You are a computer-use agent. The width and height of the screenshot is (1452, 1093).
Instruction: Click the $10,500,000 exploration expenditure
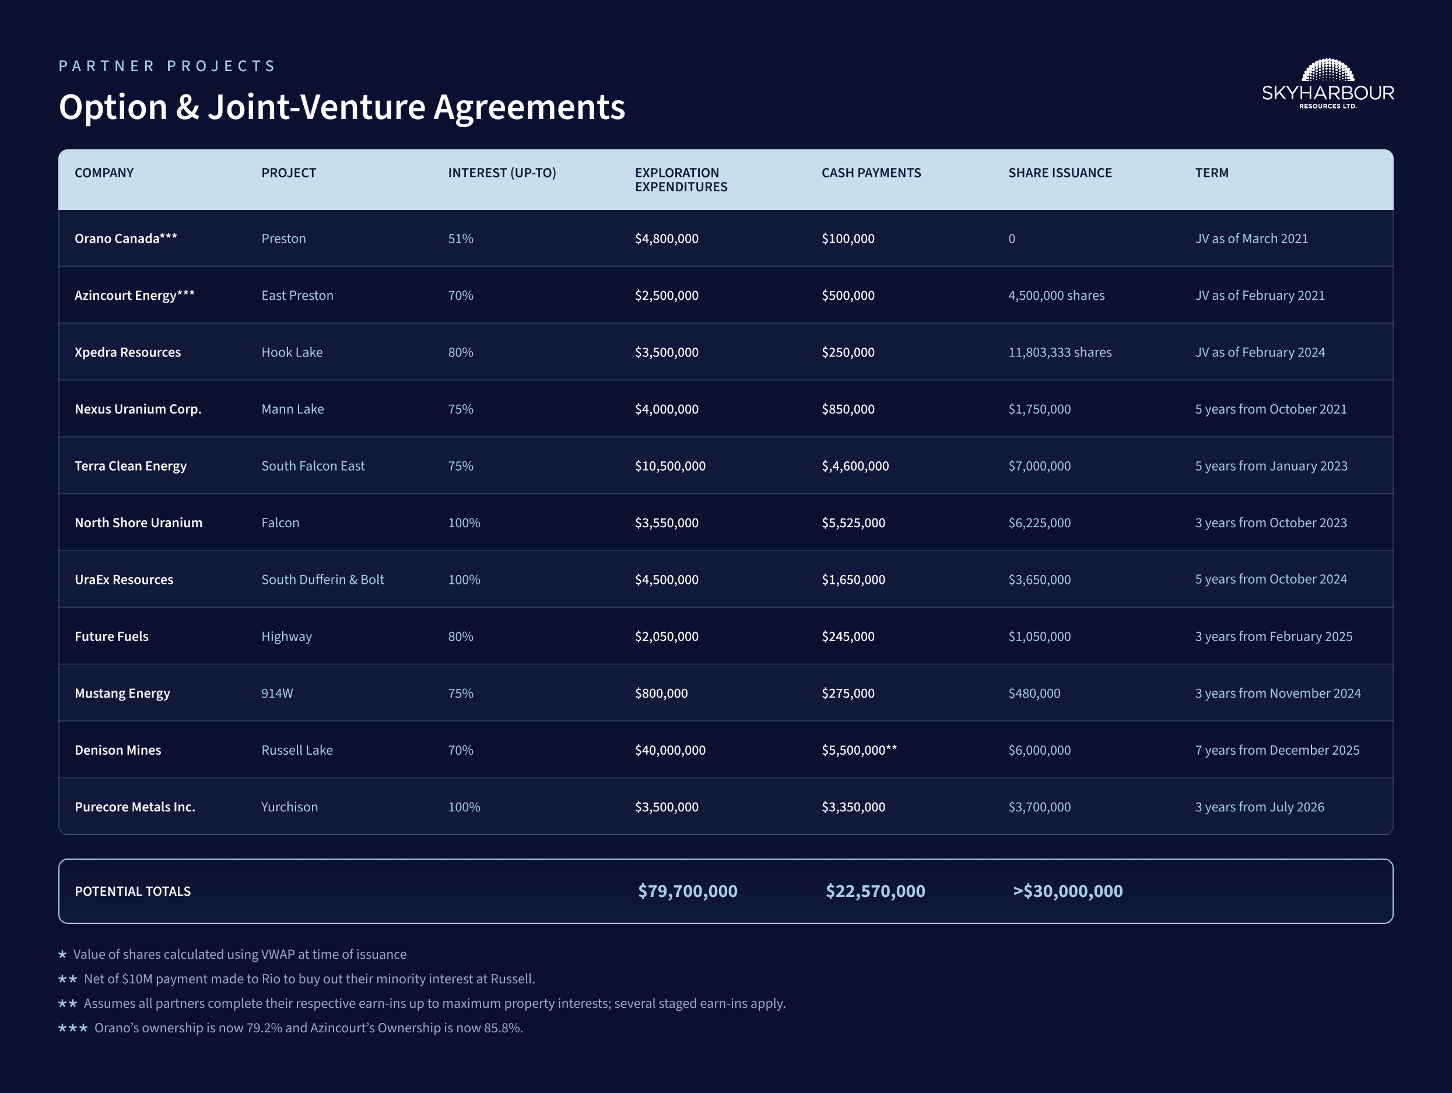tap(670, 466)
